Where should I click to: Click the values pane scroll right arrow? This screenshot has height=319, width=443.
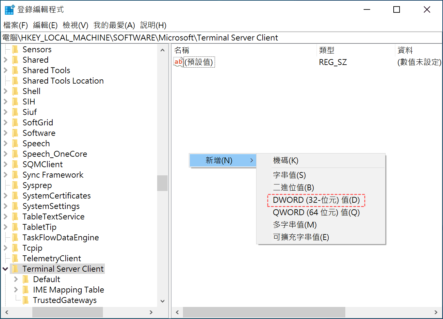(436, 312)
